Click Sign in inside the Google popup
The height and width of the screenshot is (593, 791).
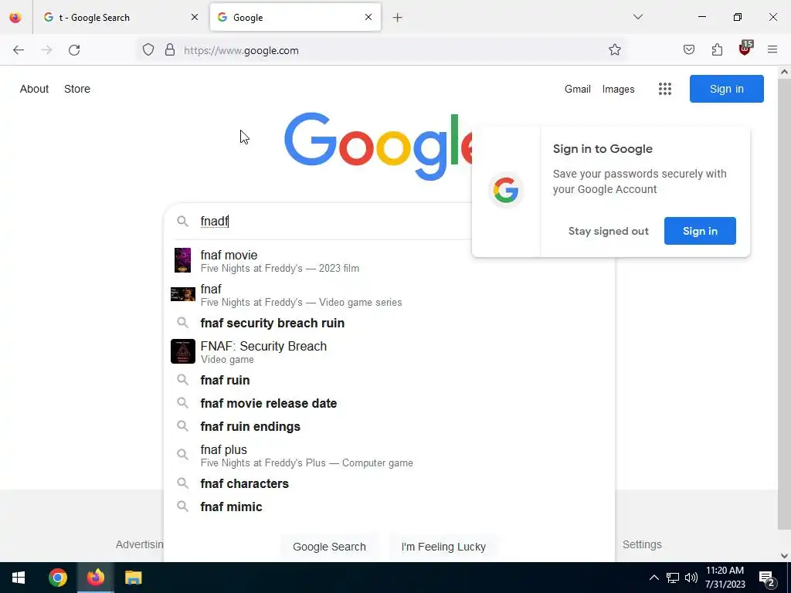[x=700, y=231]
